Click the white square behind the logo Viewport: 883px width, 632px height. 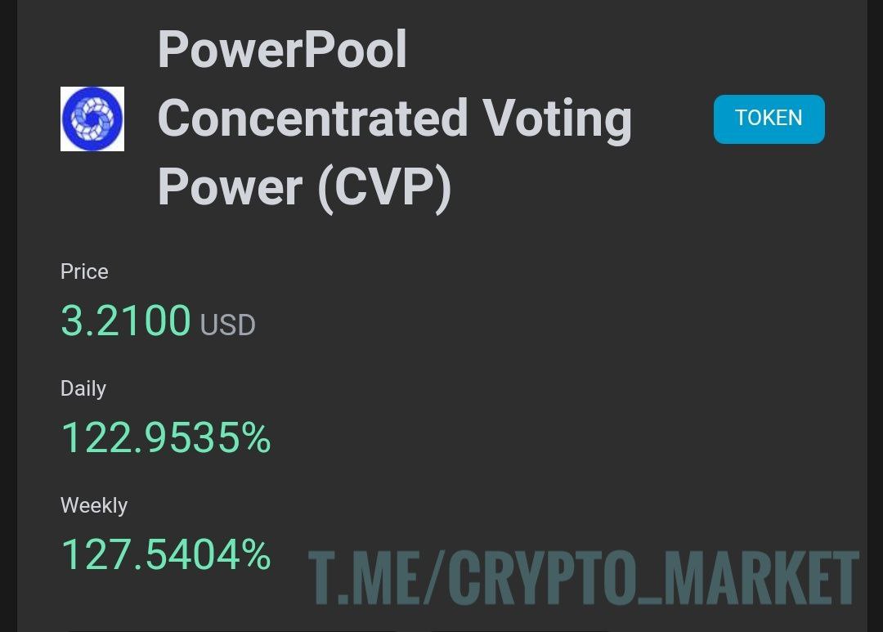click(65, 92)
